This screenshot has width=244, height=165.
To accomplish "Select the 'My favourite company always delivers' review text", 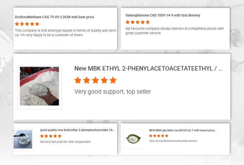I will (175, 31).
